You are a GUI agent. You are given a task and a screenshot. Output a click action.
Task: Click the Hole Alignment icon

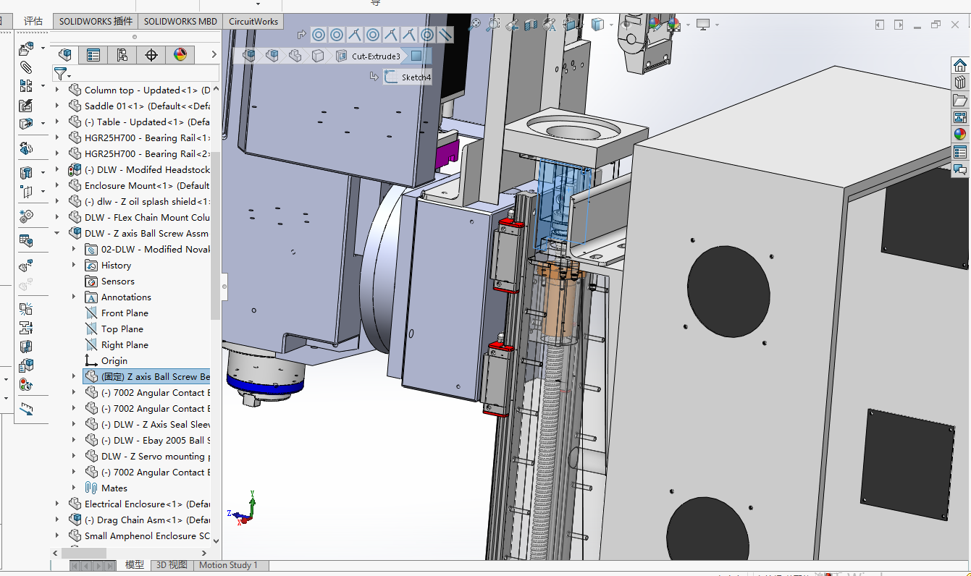(x=26, y=346)
